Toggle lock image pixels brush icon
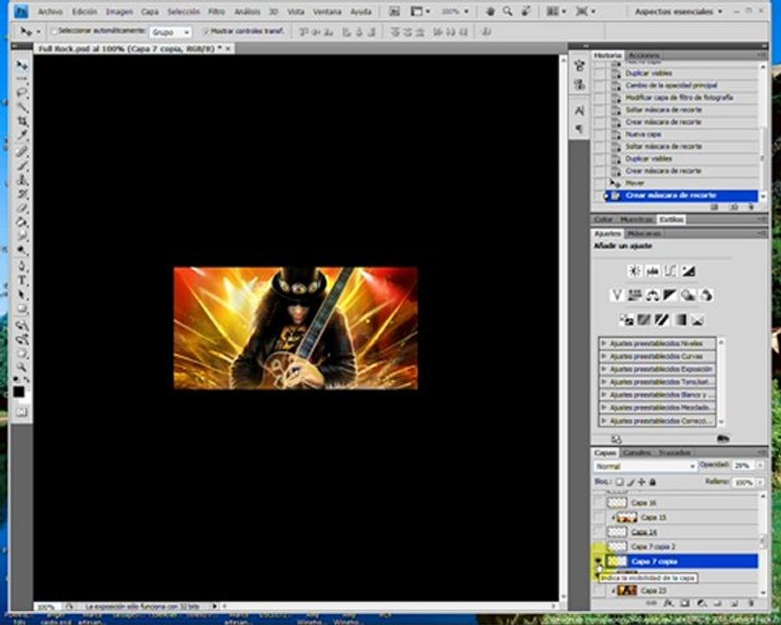The height and width of the screenshot is (625, 781). click(x=631, y=482)
